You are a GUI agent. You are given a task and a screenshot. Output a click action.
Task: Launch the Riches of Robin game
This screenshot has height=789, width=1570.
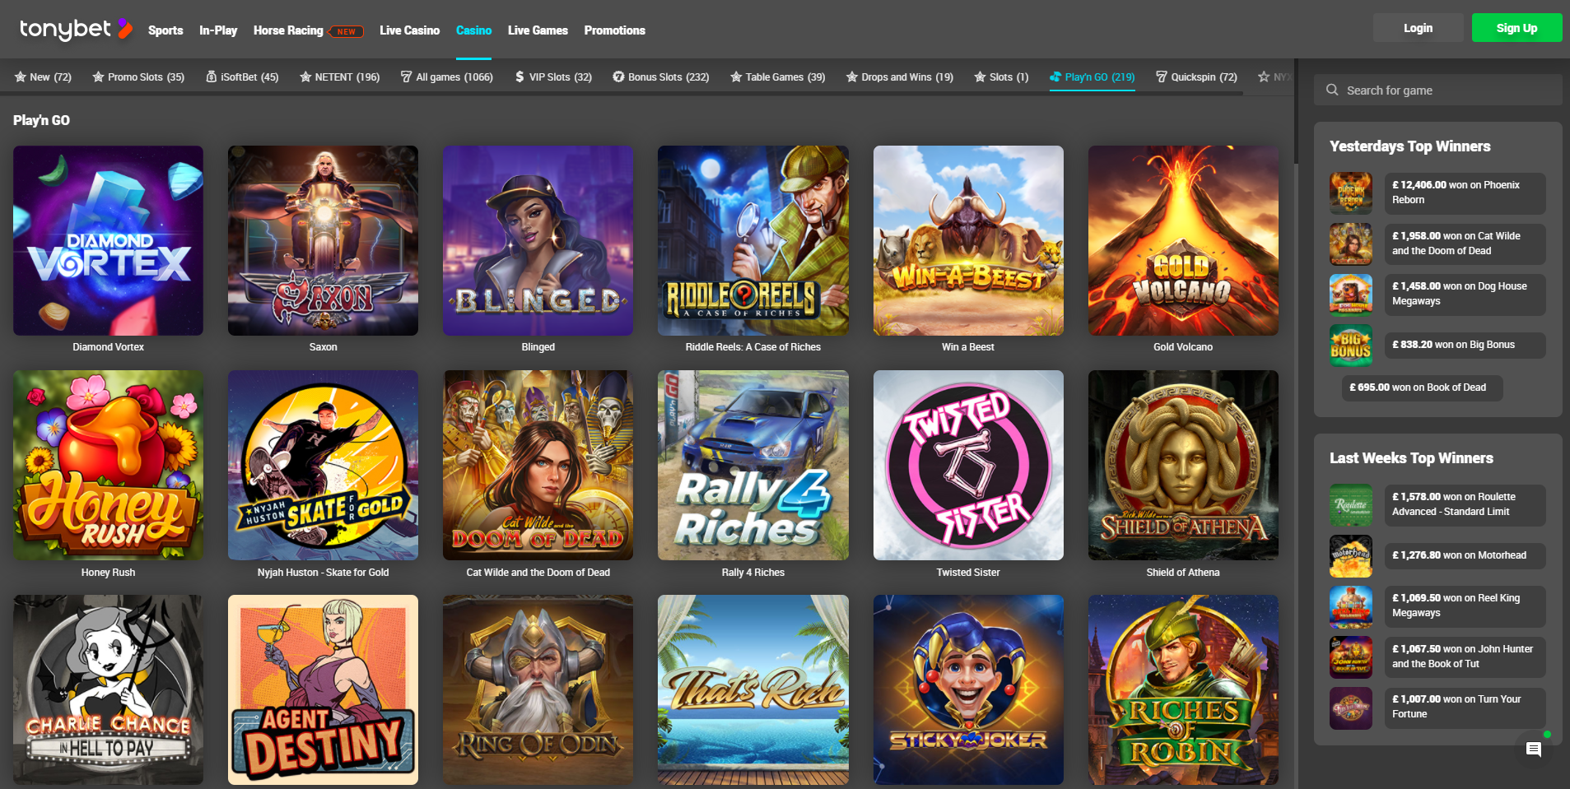tap(1183, 689)
